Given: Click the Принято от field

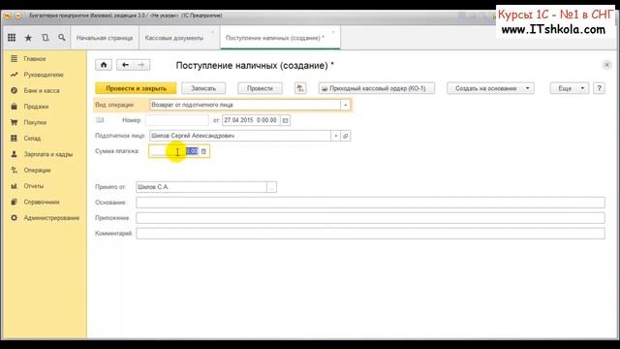Looking at the screenshot, I should tap(201, 187).
